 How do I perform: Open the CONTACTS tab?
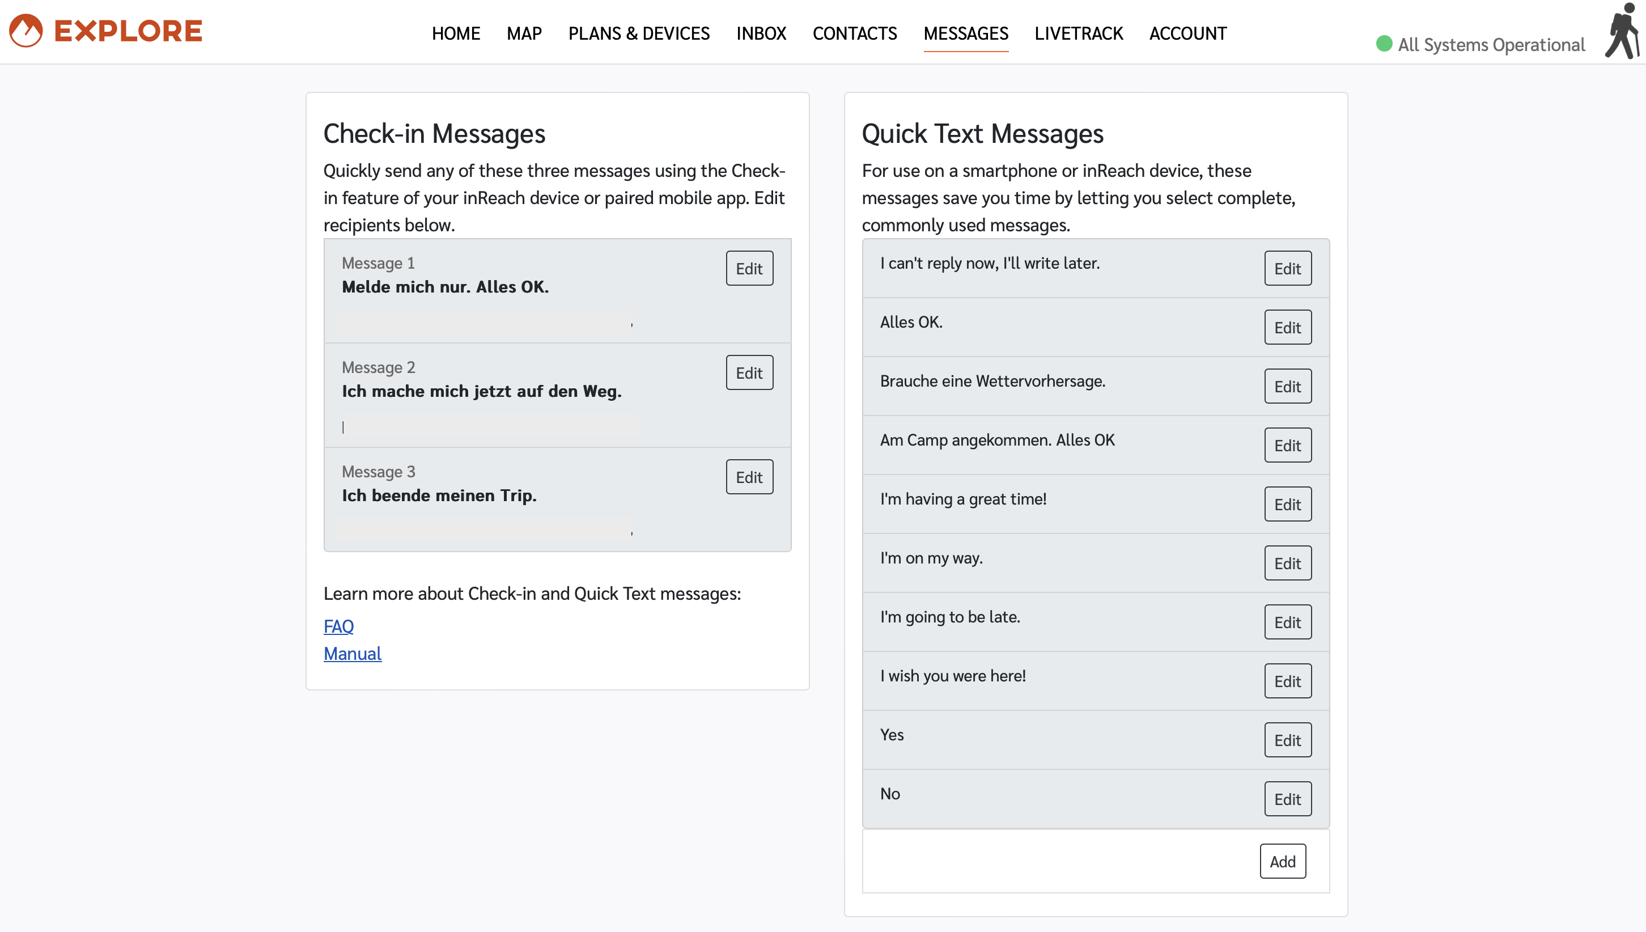tap(854, 33)
